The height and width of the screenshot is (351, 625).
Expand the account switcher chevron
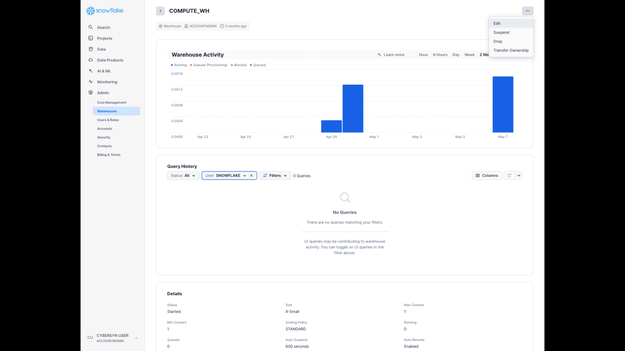tap(136, 338)
